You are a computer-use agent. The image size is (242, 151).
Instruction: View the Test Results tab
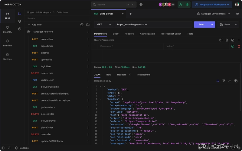[143, 75]
